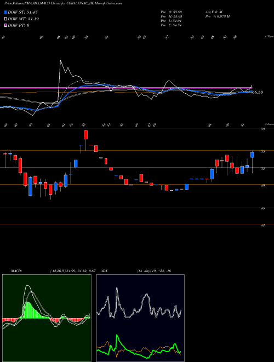This screenshot has height=362, width=274.
Task: Click the ADX "(14 day) 19, +24, -16" text
Action: click(154, 271)
